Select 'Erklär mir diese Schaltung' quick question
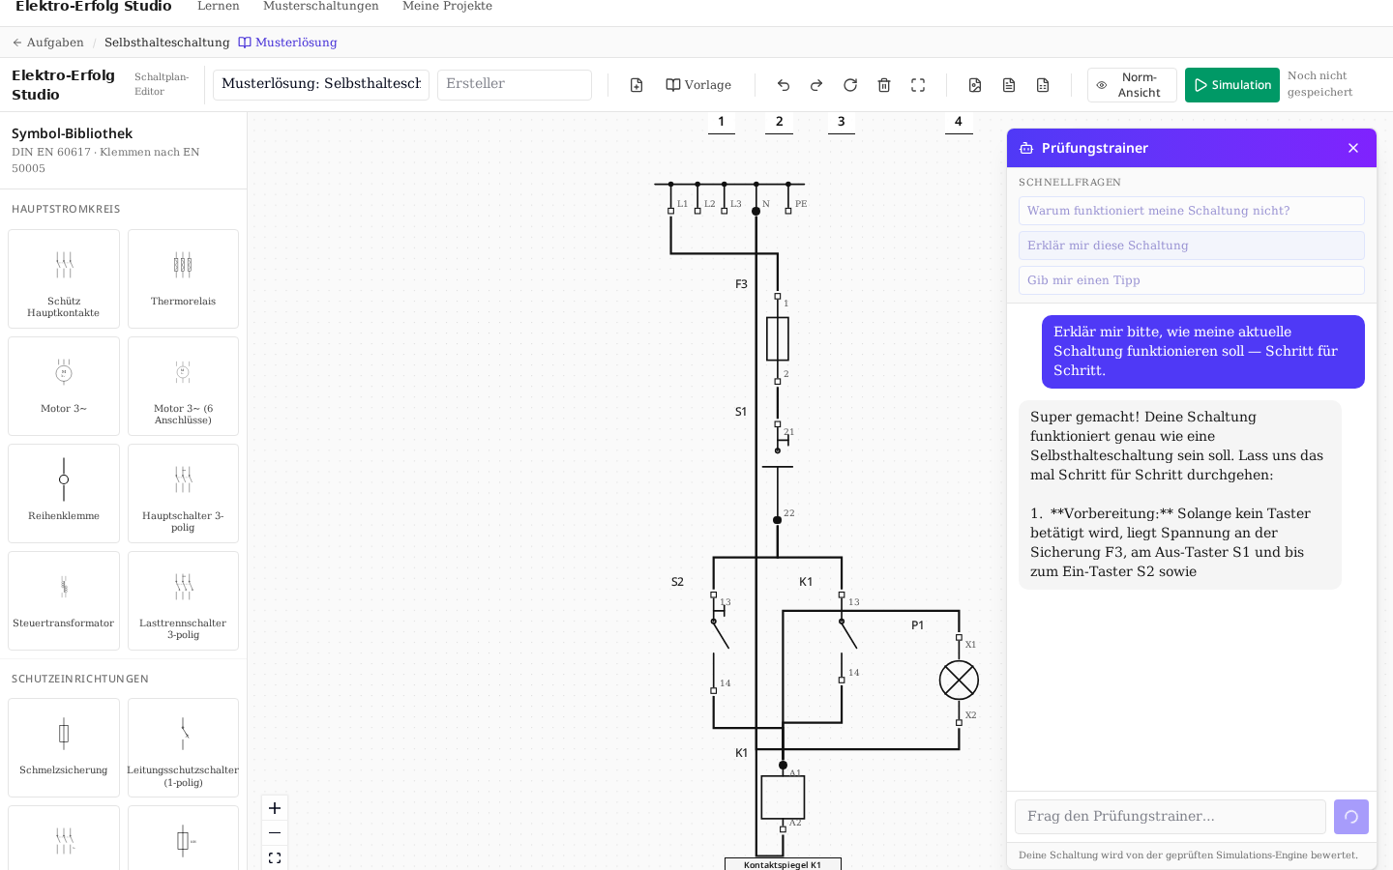This screenshot has width=1393, height=870. 1192,246
